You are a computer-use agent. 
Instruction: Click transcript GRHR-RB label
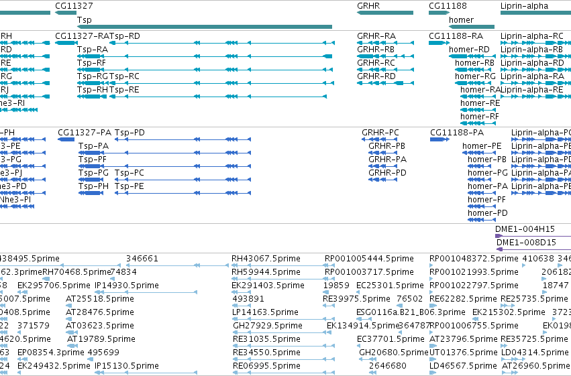pyautogui.click(x=376, y=50)
